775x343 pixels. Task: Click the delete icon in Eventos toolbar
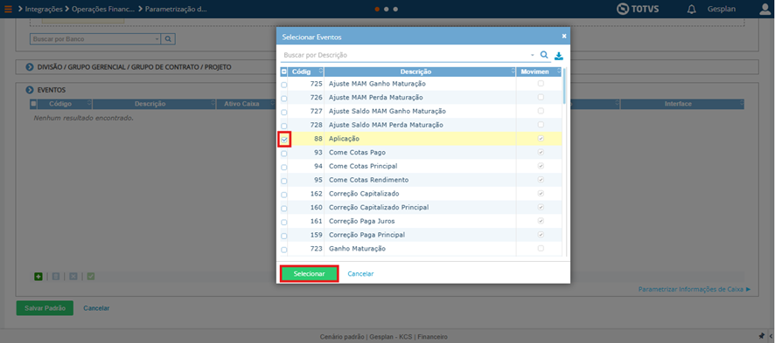click(x=73, y=277)
